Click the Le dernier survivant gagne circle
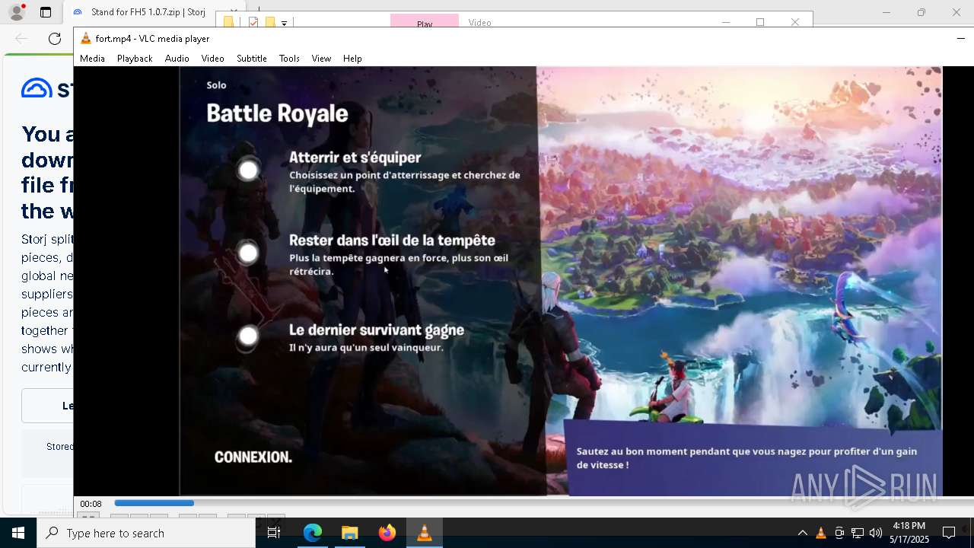Viewport: 974px width, 548px height. pos(248,336)
